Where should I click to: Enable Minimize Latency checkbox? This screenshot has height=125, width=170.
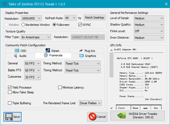click(x=60, y=87)
